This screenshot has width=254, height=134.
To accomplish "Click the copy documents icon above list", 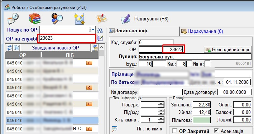I will (16, 48).
